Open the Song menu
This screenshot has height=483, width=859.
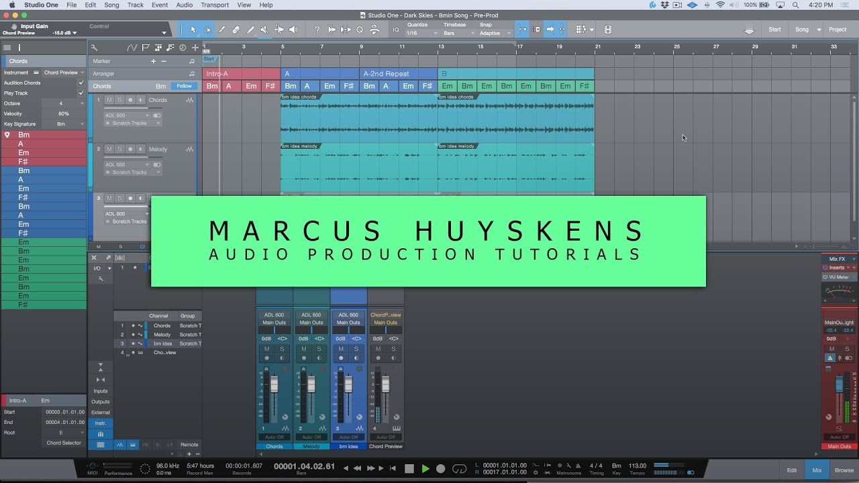pyautogui.click(x=111, y=5)
